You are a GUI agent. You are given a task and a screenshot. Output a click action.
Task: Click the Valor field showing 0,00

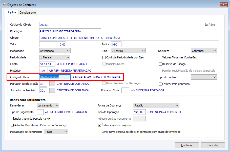(x=53, y=45)
